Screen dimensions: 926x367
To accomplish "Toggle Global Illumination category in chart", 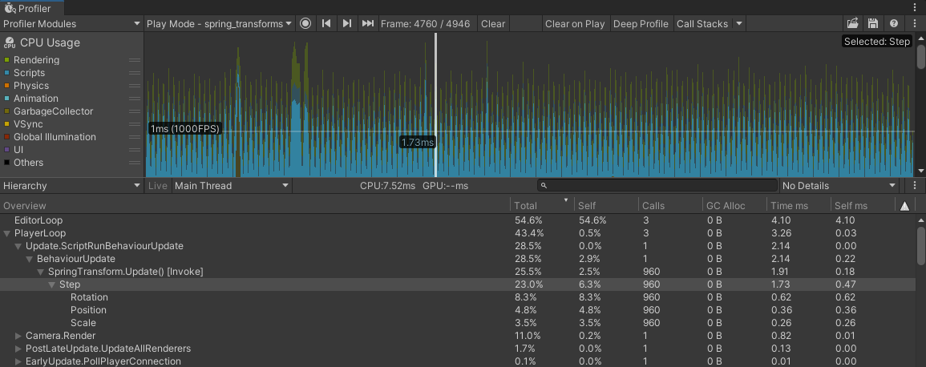I will [6, 137].
